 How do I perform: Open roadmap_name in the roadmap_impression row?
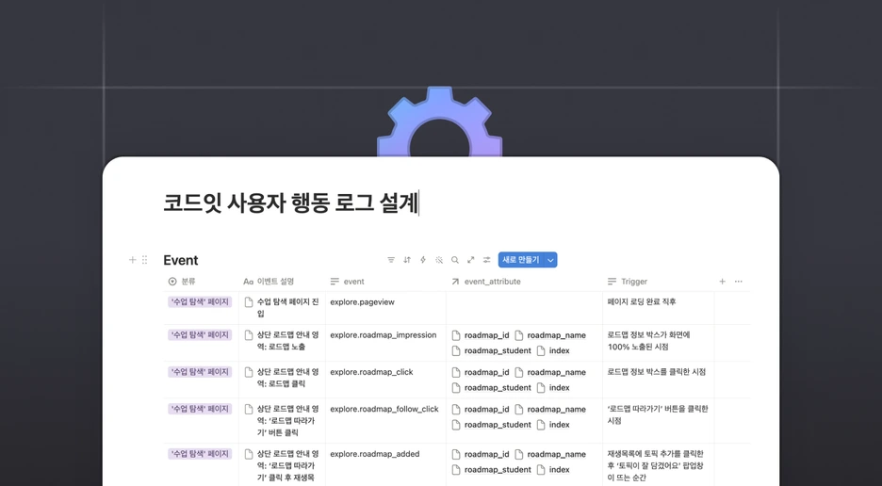[550, 335]
